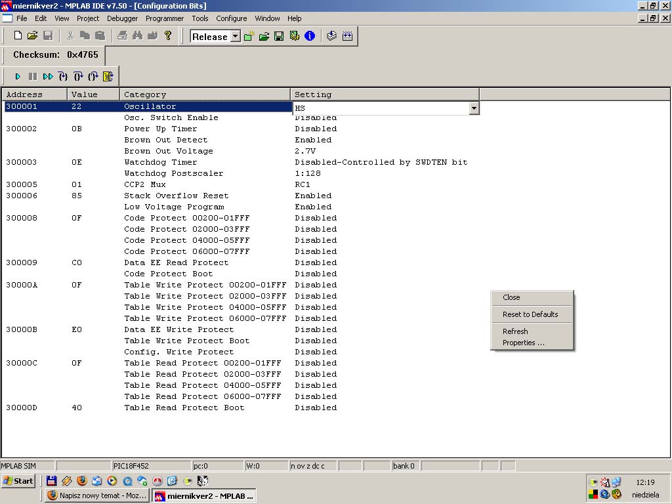
Task: Click the Power Up Timer row
Action: (x=240, y=129)
